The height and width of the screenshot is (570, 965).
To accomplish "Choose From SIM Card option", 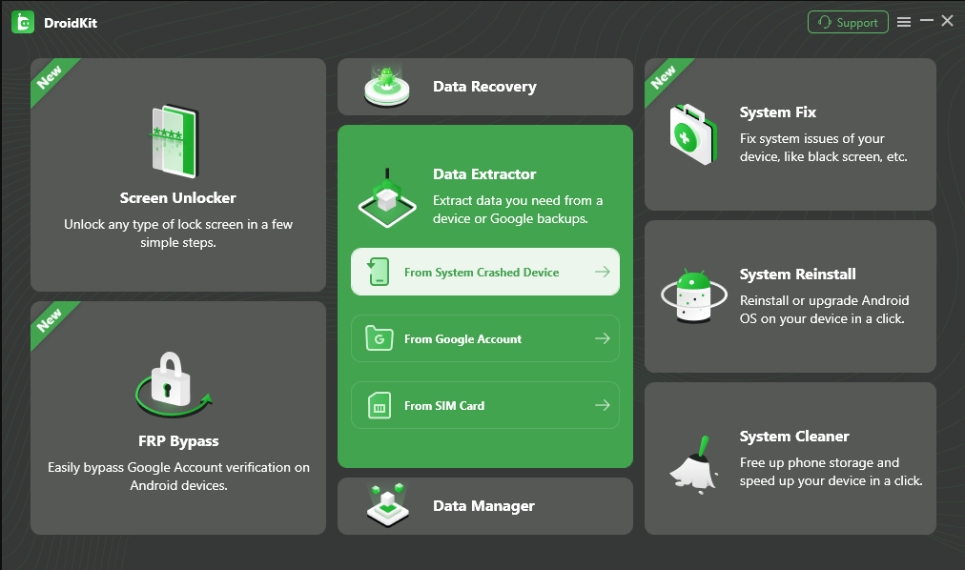I will [444, 406].
